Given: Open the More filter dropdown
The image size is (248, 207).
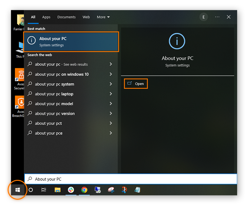Looking at the screenshot, I should [x=103, y=17].
